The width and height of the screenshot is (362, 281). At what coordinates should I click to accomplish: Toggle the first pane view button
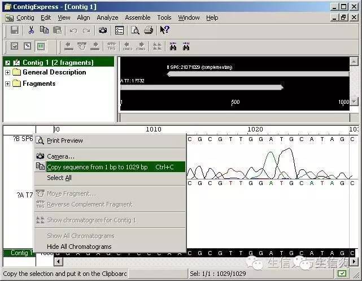tap(14, 46)
